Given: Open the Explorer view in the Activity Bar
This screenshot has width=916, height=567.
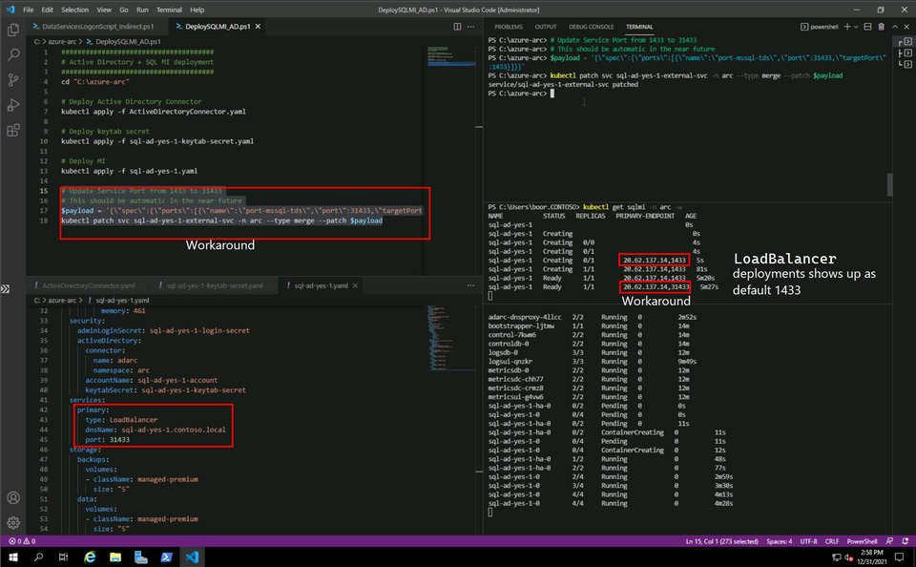Looking at the screenshot, I should pos(12,30).
